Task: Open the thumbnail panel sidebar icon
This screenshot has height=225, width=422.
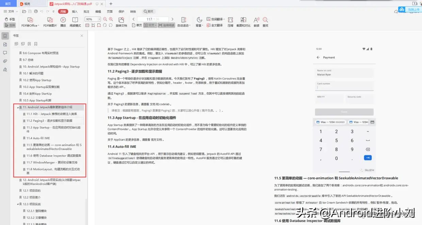Action: click(5, 44)
